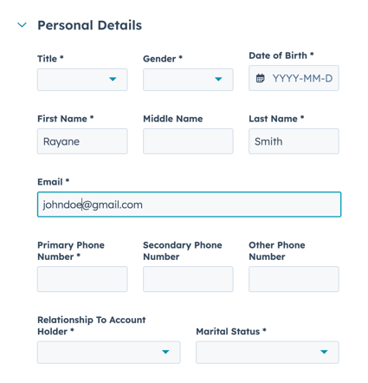Collapse the Personal Details section chevron

(x=22, y=25)
